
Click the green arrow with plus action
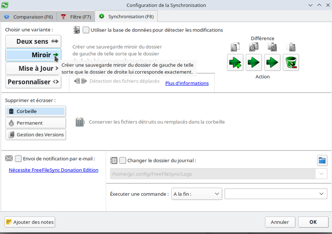tap(235, 62)
